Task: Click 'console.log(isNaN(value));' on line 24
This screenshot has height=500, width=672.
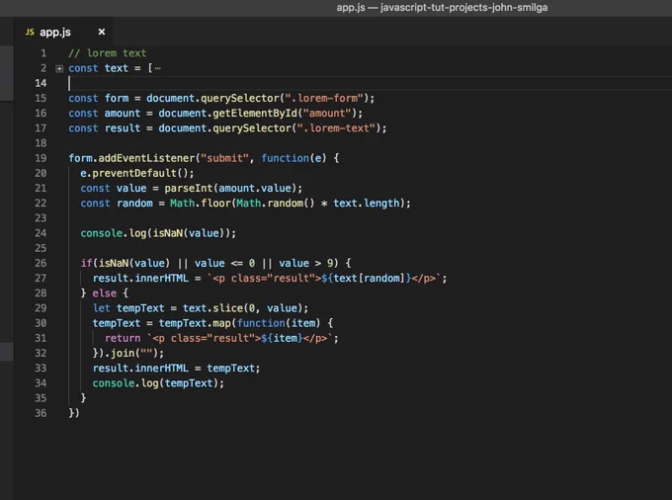Action: coord(158,233)
